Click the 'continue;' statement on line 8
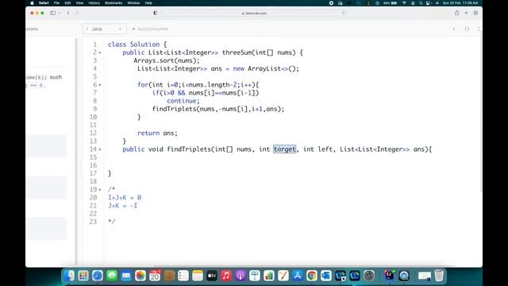The width and height of the screenshot is (508, 286). 183,101
